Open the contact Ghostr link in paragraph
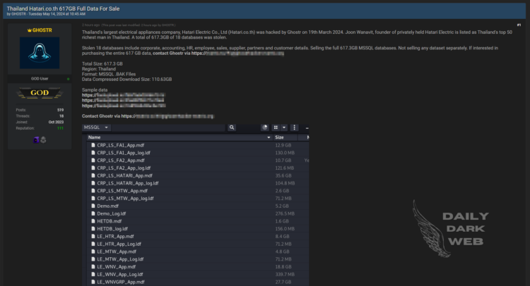Image resolution: width=530 pixels, height=286 pixels. click(x=237, y=54)
